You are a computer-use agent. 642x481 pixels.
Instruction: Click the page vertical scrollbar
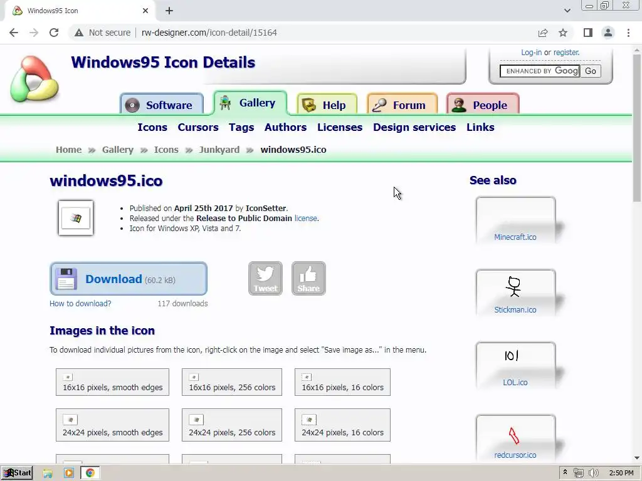coord(637,128)
